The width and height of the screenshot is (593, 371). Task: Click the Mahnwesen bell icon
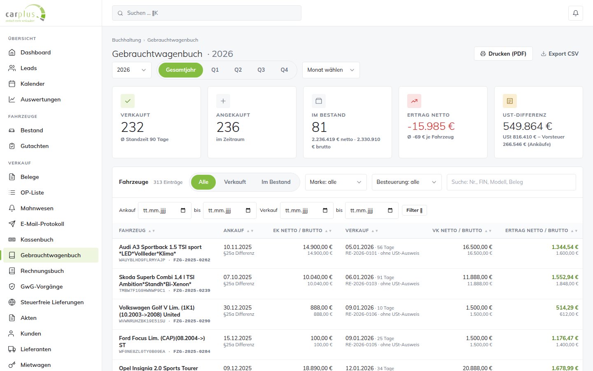(x=12, y=208)
